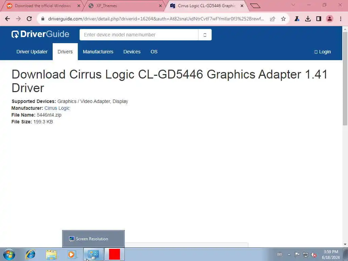348x261 pixels.
Task: Open the tab search chevron
Action: pos(293,5)
